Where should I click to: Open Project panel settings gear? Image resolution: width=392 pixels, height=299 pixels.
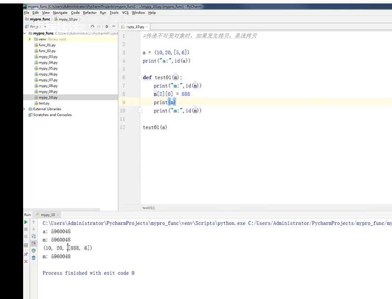click(107, 27)
